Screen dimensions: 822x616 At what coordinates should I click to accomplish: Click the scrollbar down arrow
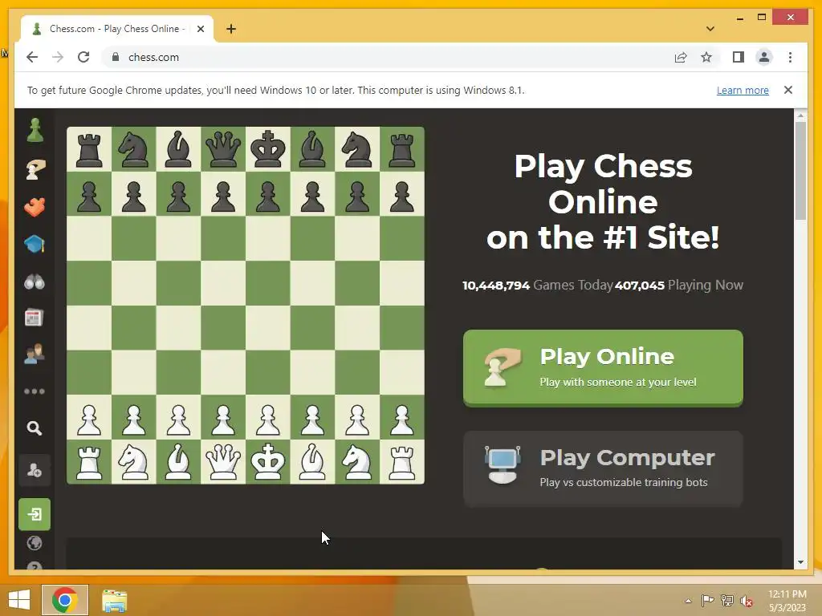click(x=800, y=562)
